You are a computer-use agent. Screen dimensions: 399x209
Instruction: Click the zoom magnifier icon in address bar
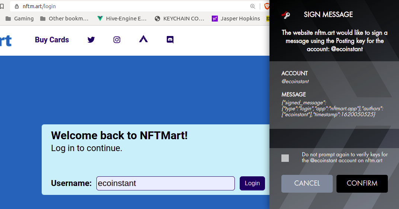click(253, 6)
